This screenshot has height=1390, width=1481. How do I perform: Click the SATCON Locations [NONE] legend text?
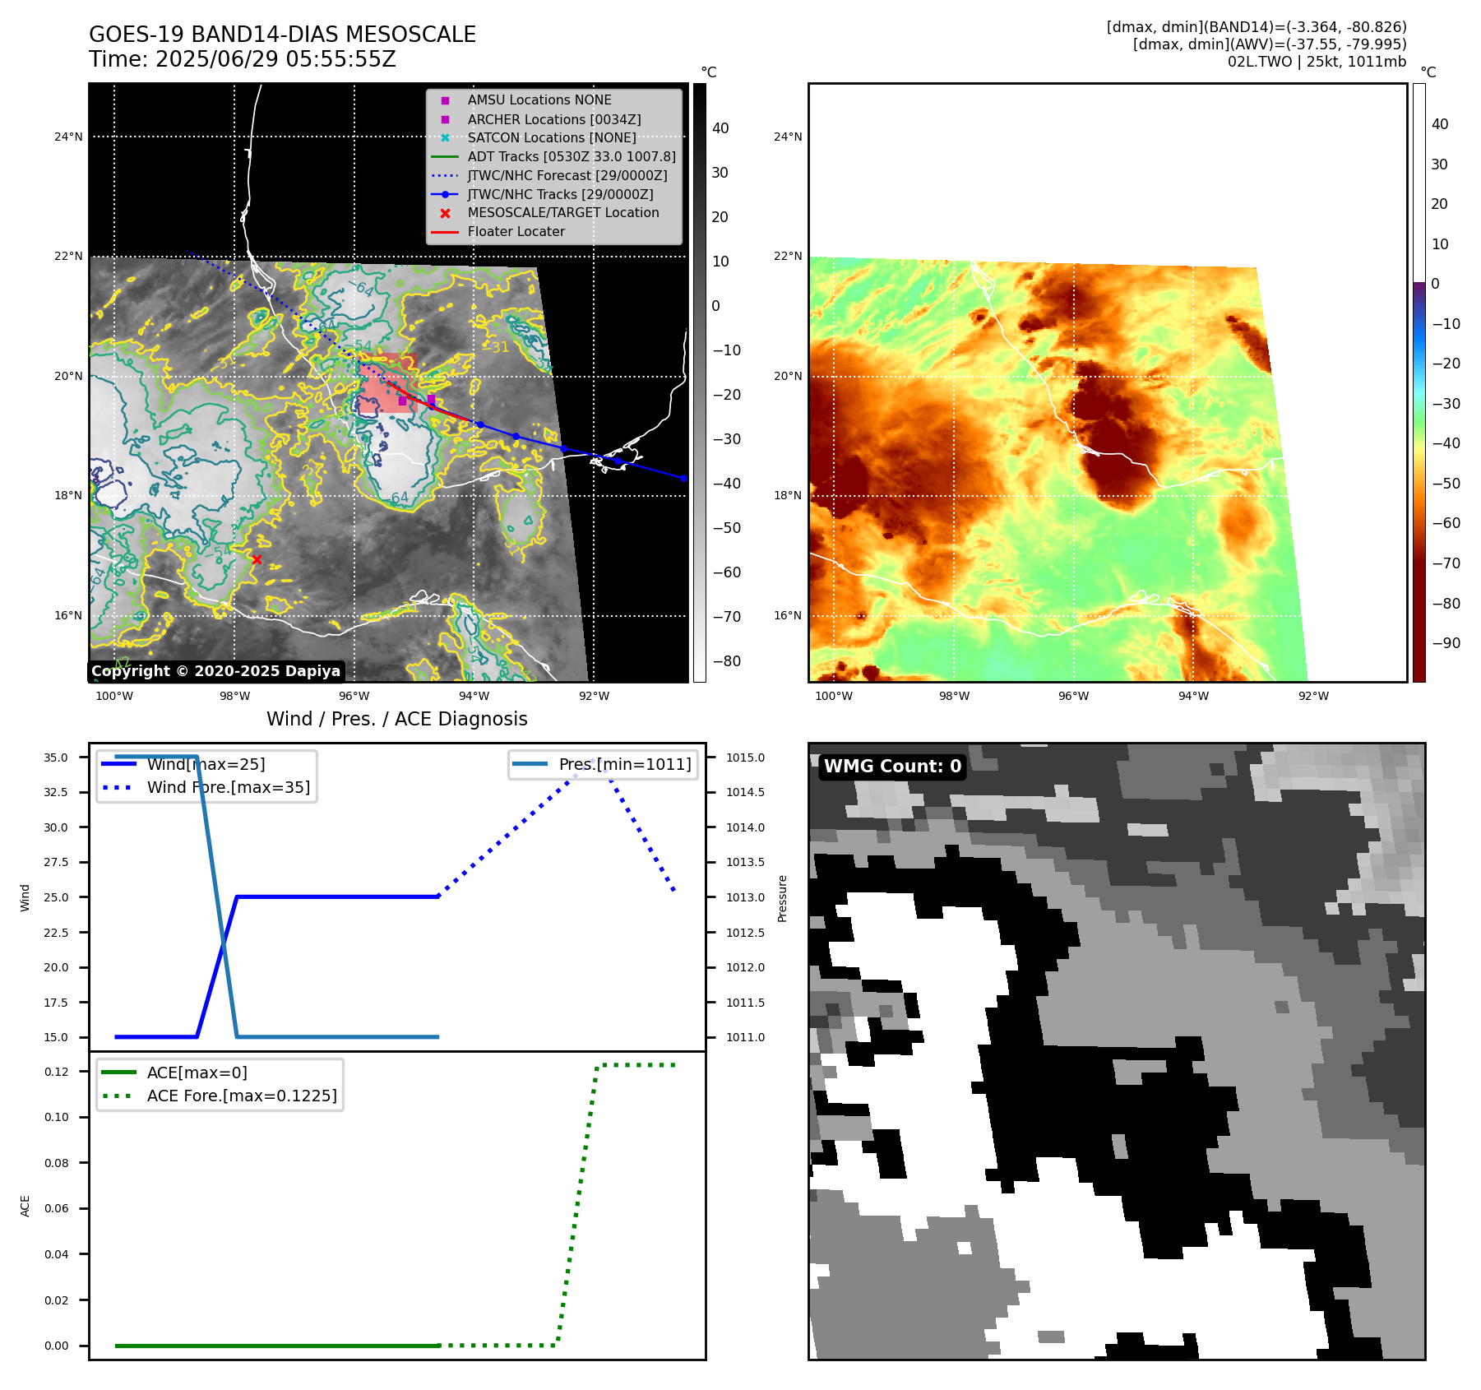[x=552, y=138]
